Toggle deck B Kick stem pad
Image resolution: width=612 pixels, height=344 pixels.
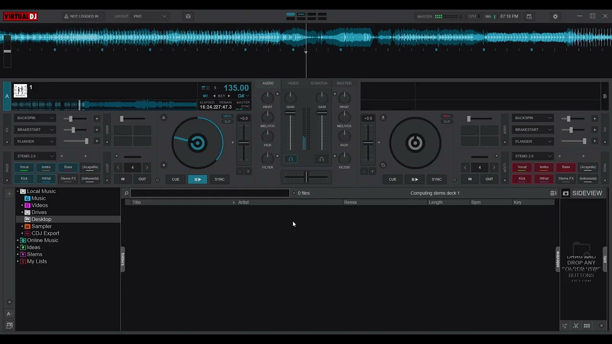522,179
